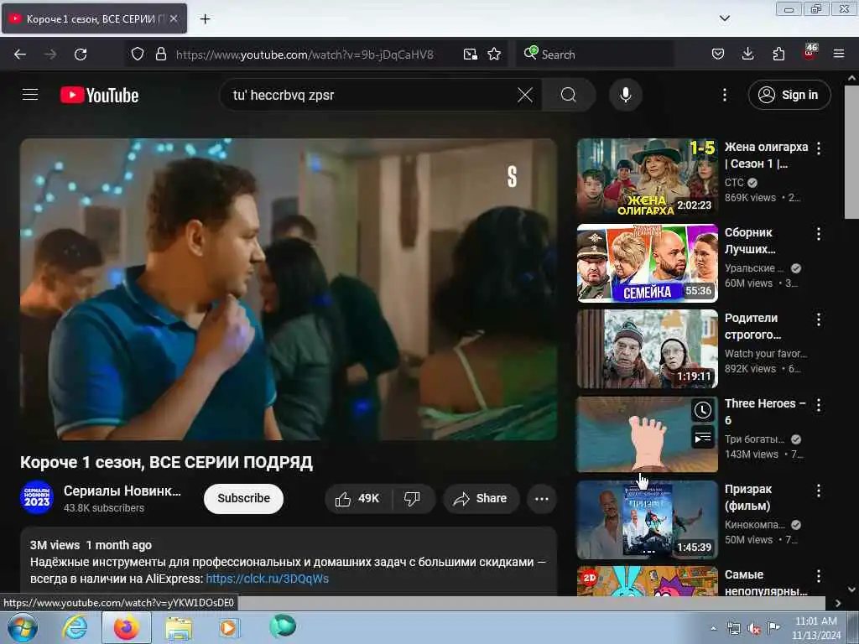Open Родители строгого video thumbnail
This screenshot has width=859, height=644.
pyautogui.click(x=647, y=349)
